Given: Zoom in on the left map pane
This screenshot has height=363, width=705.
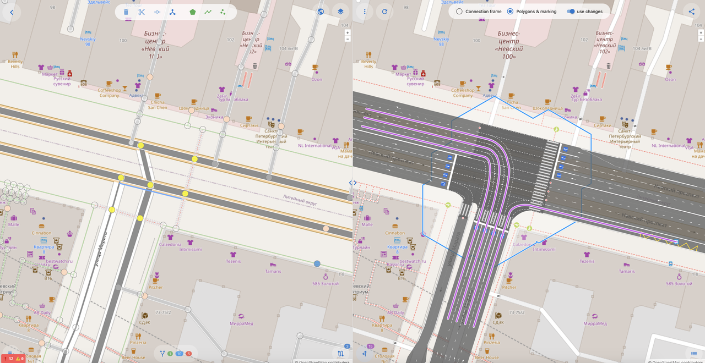Looking at the screenshot, I should click(348, 33).
